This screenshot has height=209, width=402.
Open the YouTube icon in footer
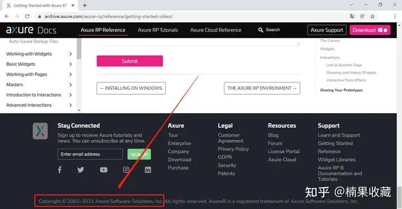click(x=104, y=169)
